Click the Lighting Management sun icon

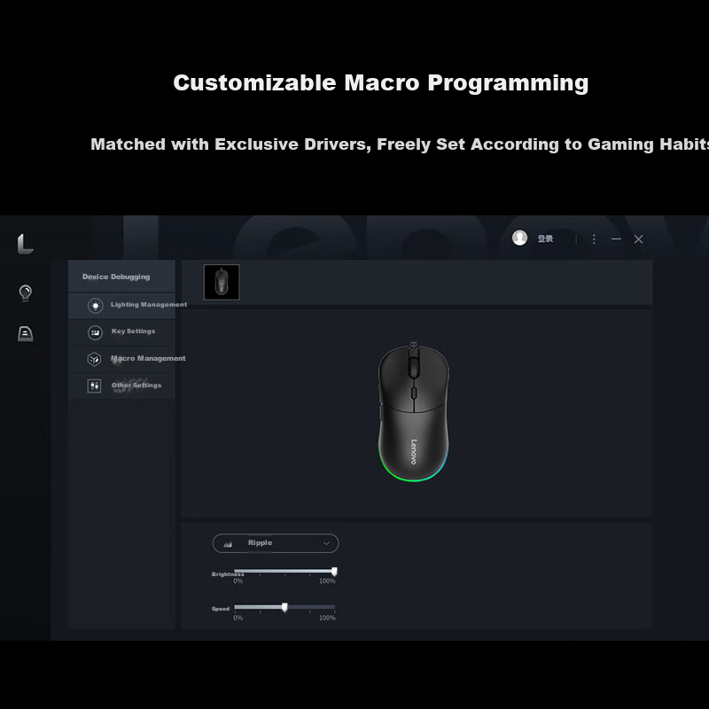[x=95, y=306]
